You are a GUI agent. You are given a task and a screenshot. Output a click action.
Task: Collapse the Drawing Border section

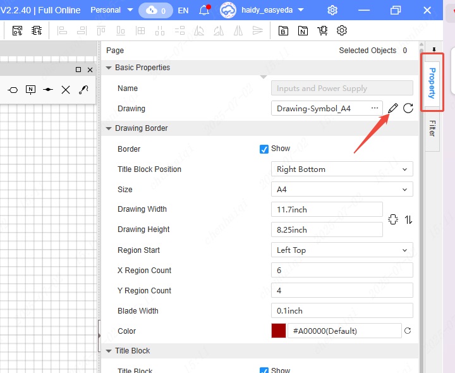pos(109,128)
